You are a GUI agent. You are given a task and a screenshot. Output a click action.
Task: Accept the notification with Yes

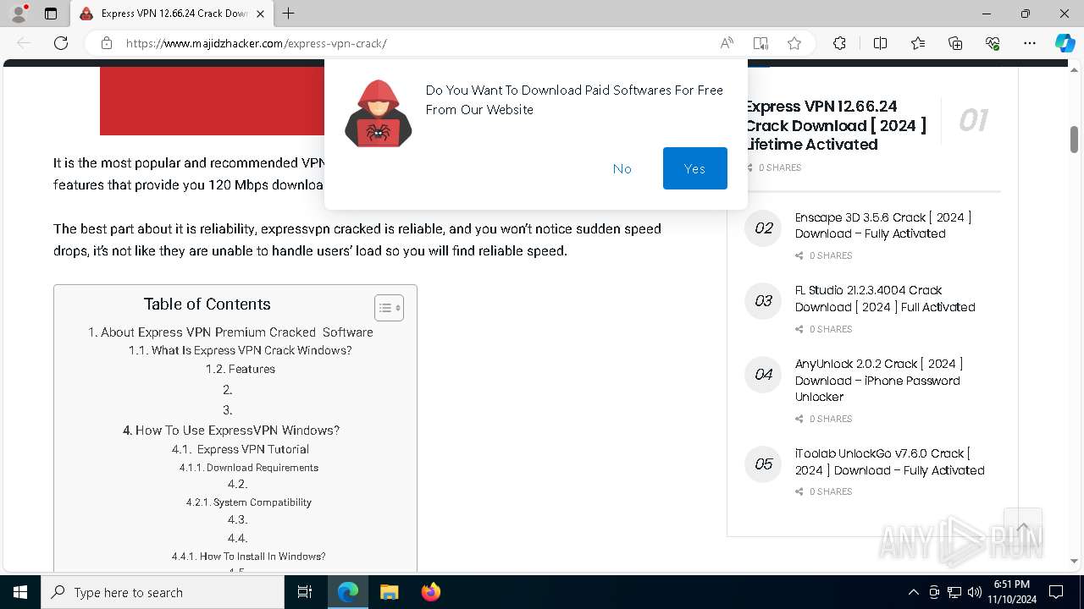coord(695,168)
